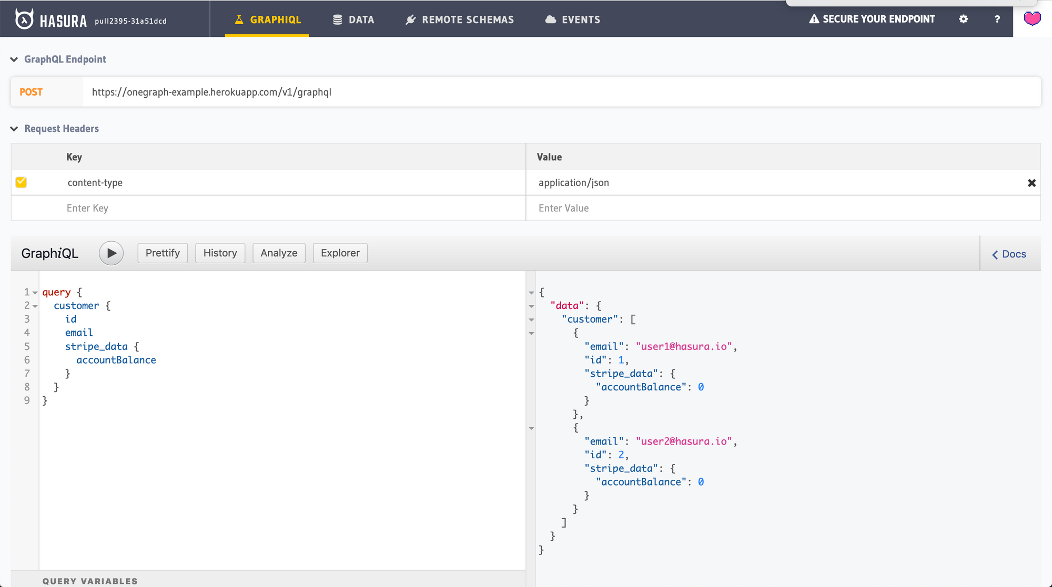This screenshot has height=587, width=1052.
Task: Fold the root result object arrow
Action: (531, 293)
